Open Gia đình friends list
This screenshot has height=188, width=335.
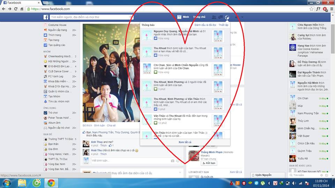[53, 149]
